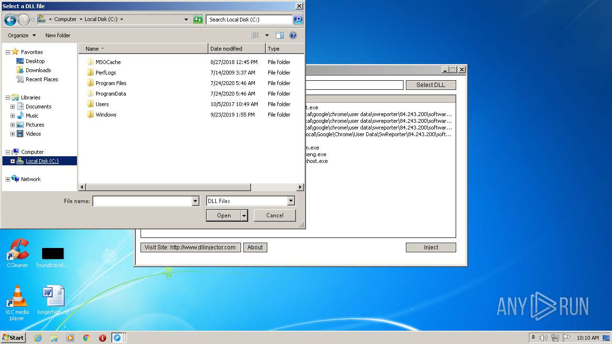Open the Open button split arrow
The width and height of the screenshot is (612, 344).
(244, 215)
